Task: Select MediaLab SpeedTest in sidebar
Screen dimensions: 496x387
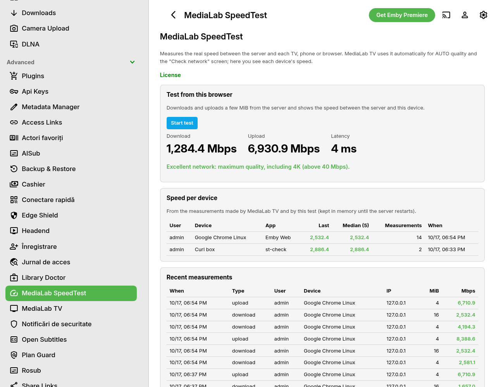Action: pyautogui.click(x=71, y=293)
